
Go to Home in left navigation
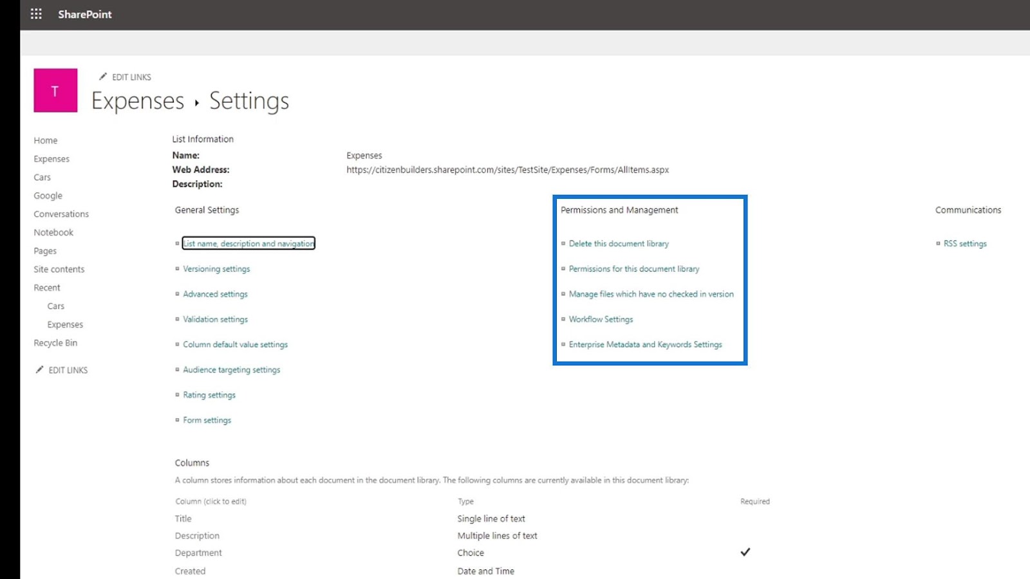(46, 140)
